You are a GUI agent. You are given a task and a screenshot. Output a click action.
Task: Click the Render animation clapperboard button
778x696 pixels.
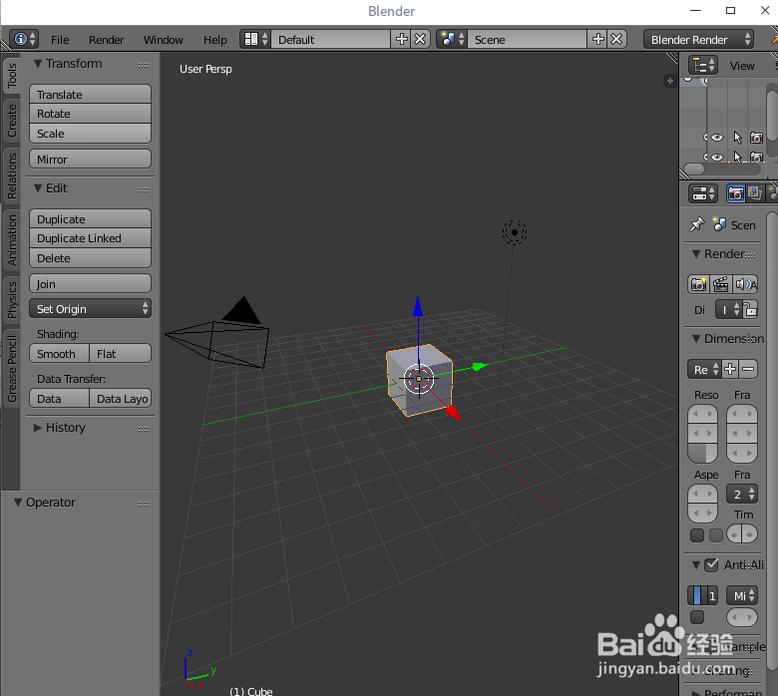(x=720, y=284)
